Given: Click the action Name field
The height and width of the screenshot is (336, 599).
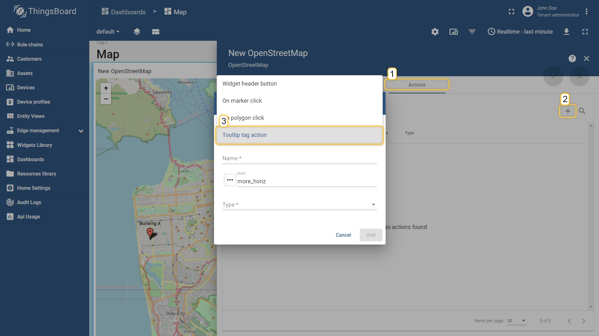Looking at the screenshot, I should tap(299, 158).
